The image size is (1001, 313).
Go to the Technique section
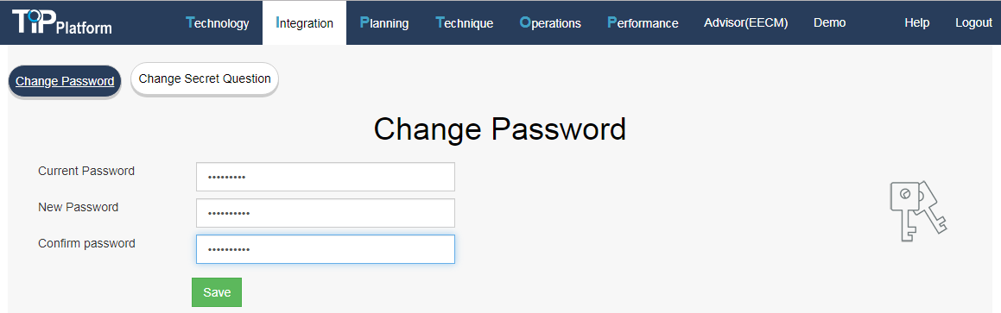coord(464,23)
